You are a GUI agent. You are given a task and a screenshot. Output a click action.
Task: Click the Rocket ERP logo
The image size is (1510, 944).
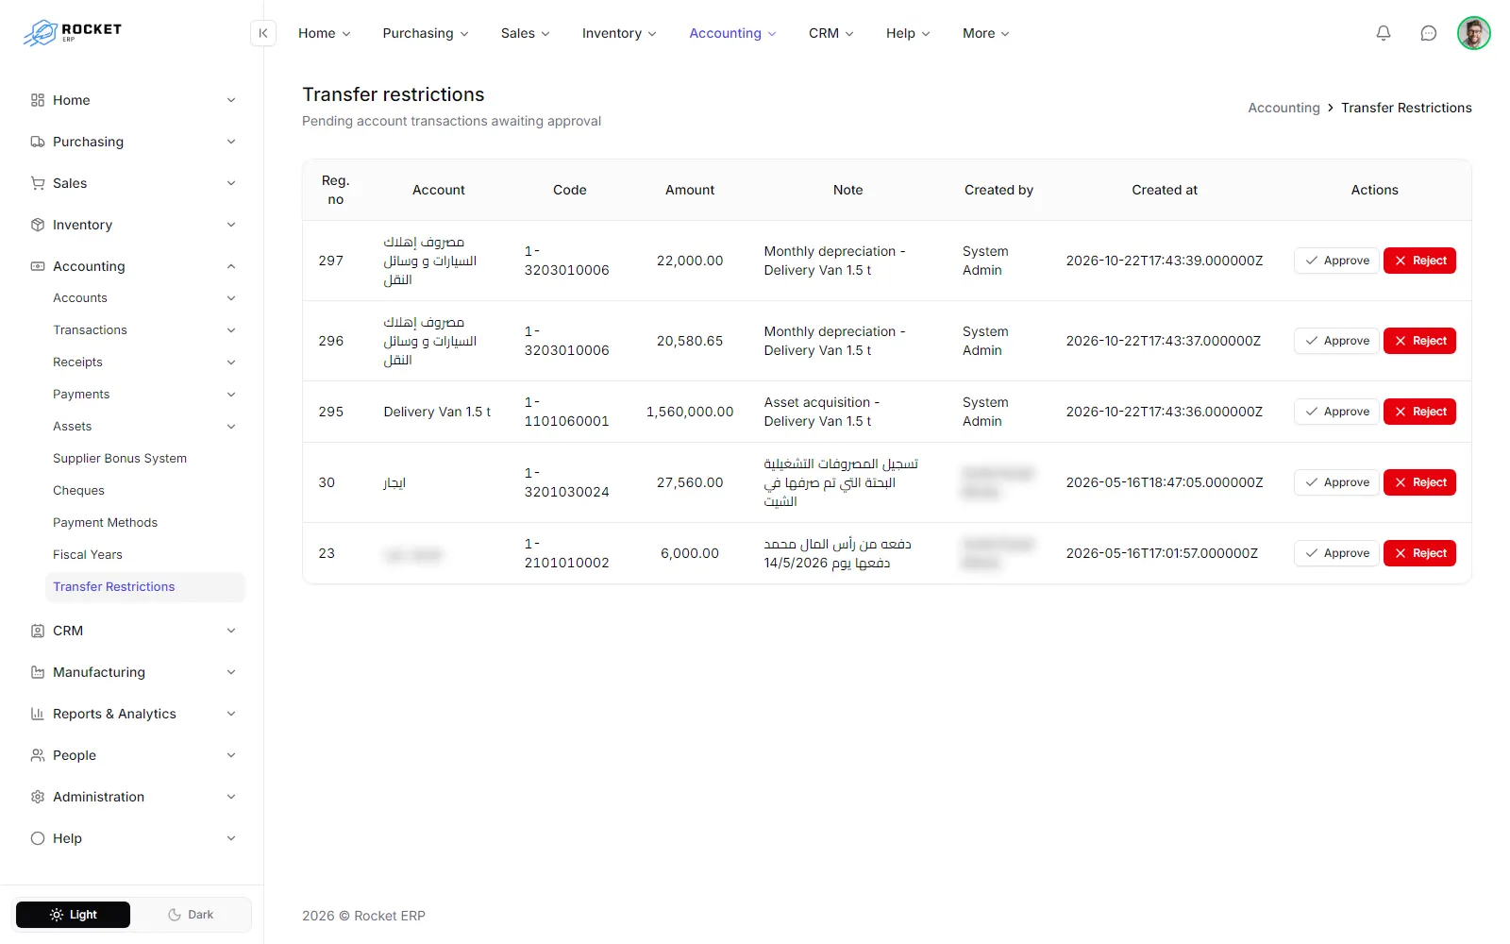73,32
